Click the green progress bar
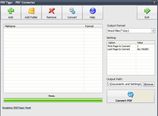Image resolution: width=158 pixels, height=116 pixels. [53, 100]
